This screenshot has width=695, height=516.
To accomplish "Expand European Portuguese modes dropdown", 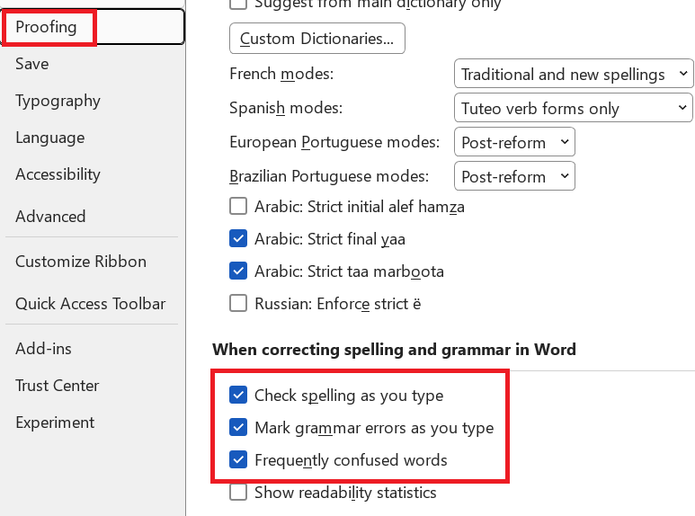I will (514, 142).
